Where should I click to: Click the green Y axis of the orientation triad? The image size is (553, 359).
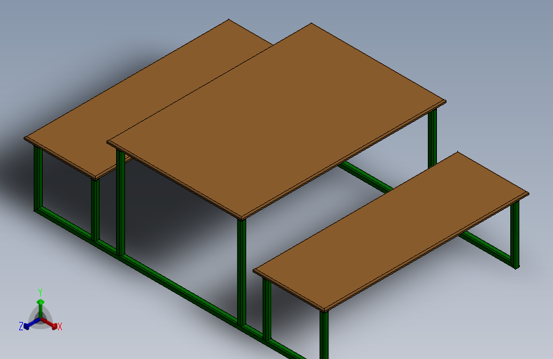click(40, 308)
